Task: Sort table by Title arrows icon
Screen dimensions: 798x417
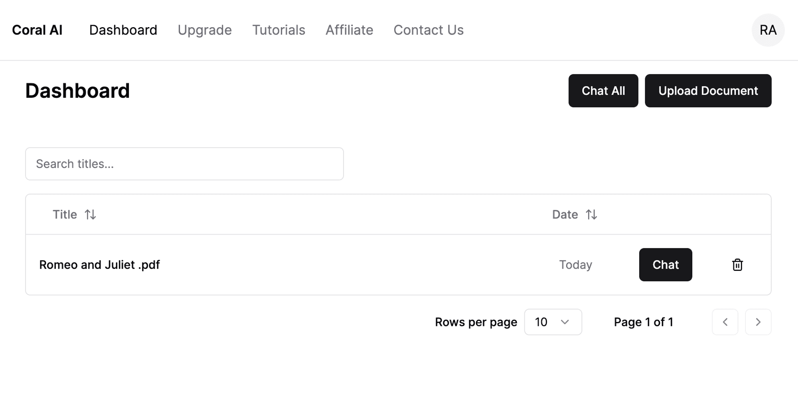Action: (90, 215)
